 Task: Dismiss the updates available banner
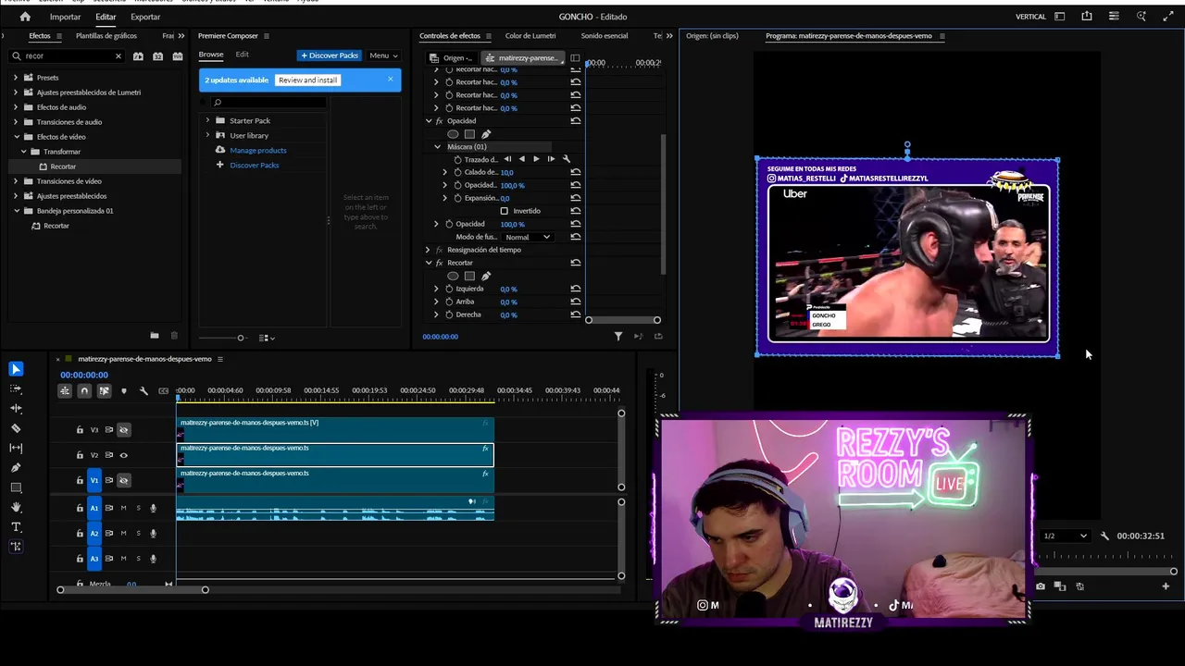pyautogui.click(x=390, y=79)
